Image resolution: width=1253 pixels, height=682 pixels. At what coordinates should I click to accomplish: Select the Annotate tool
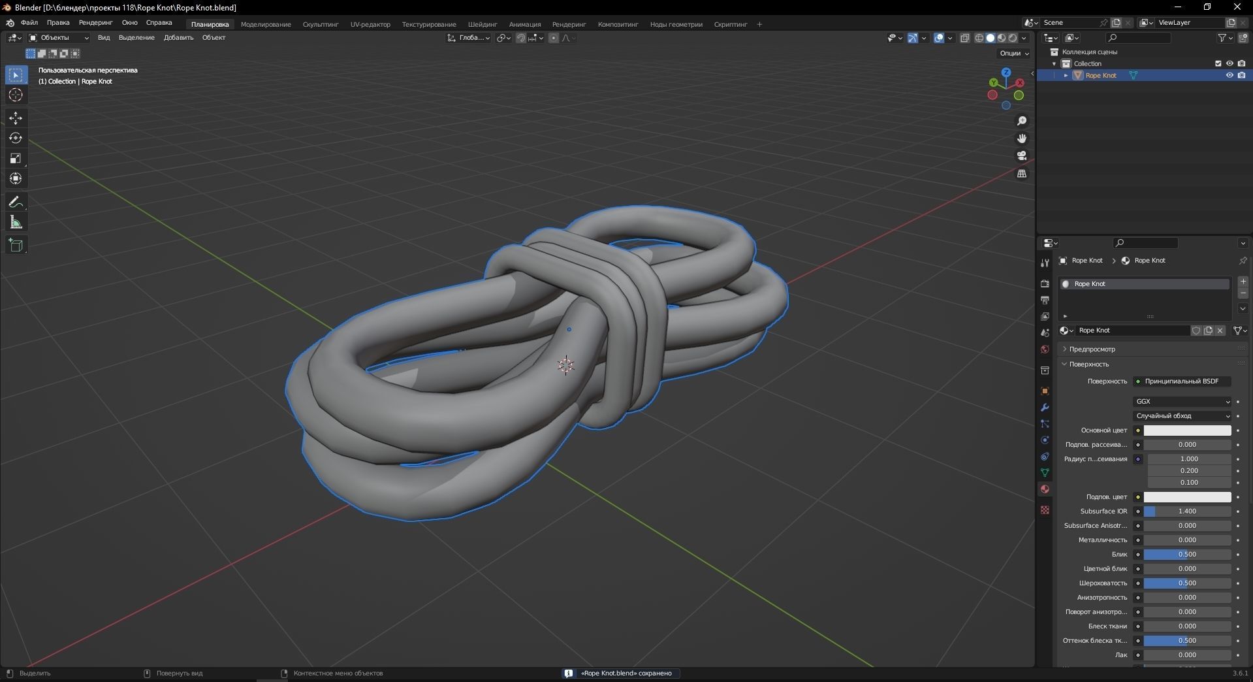tap(16, 202)
